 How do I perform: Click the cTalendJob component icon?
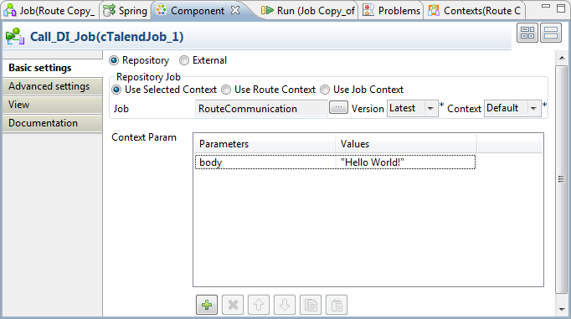pos(15,36)
